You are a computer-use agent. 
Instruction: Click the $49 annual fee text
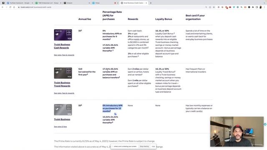click(80, 69)
